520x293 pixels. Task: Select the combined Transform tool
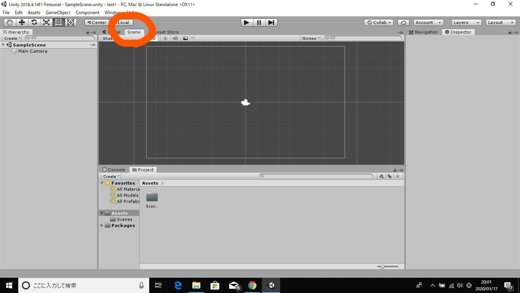71,23
